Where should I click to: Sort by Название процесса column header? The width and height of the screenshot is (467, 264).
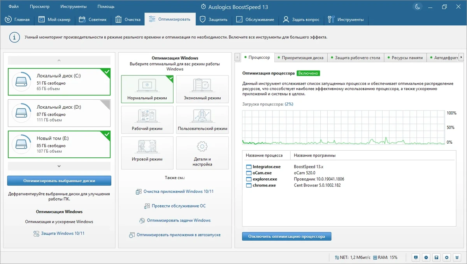click(266, 155)
